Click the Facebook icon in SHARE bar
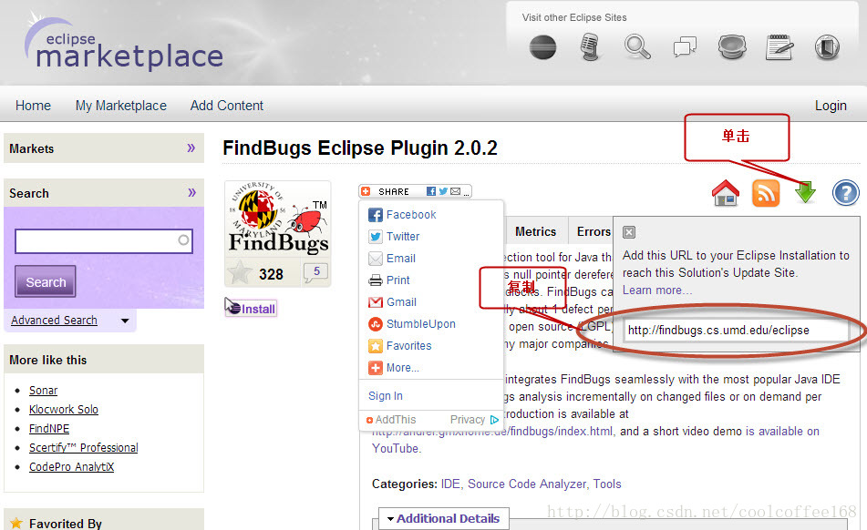The height and width of the screenshot is (530, 867). pyautogui.click(x=430, y=191)
